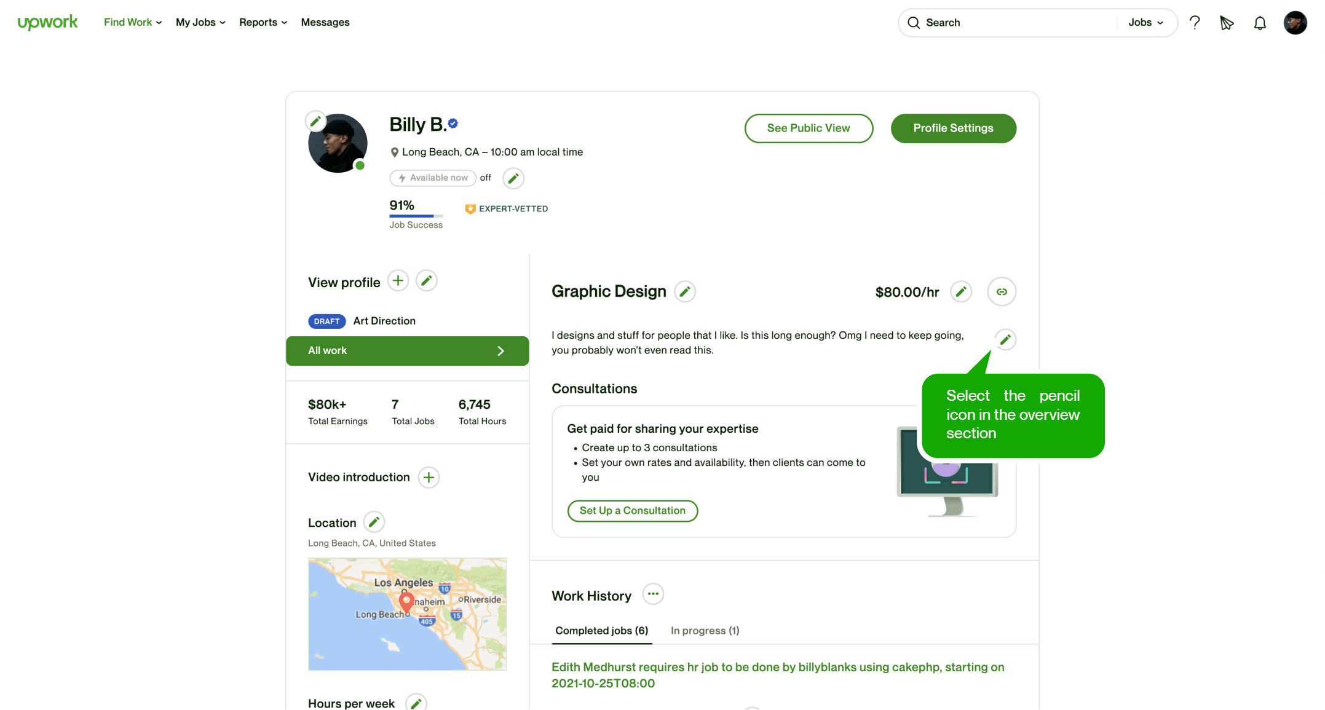Open the help question mark icon

click(1195, 23)
